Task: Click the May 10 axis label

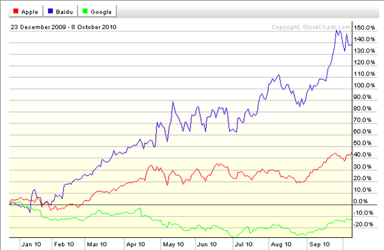Action: click(173, 244)
